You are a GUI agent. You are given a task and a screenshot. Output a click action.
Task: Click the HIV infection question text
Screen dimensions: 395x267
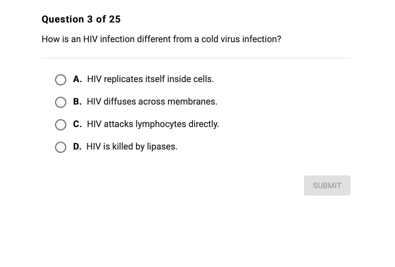coord(161,39)
